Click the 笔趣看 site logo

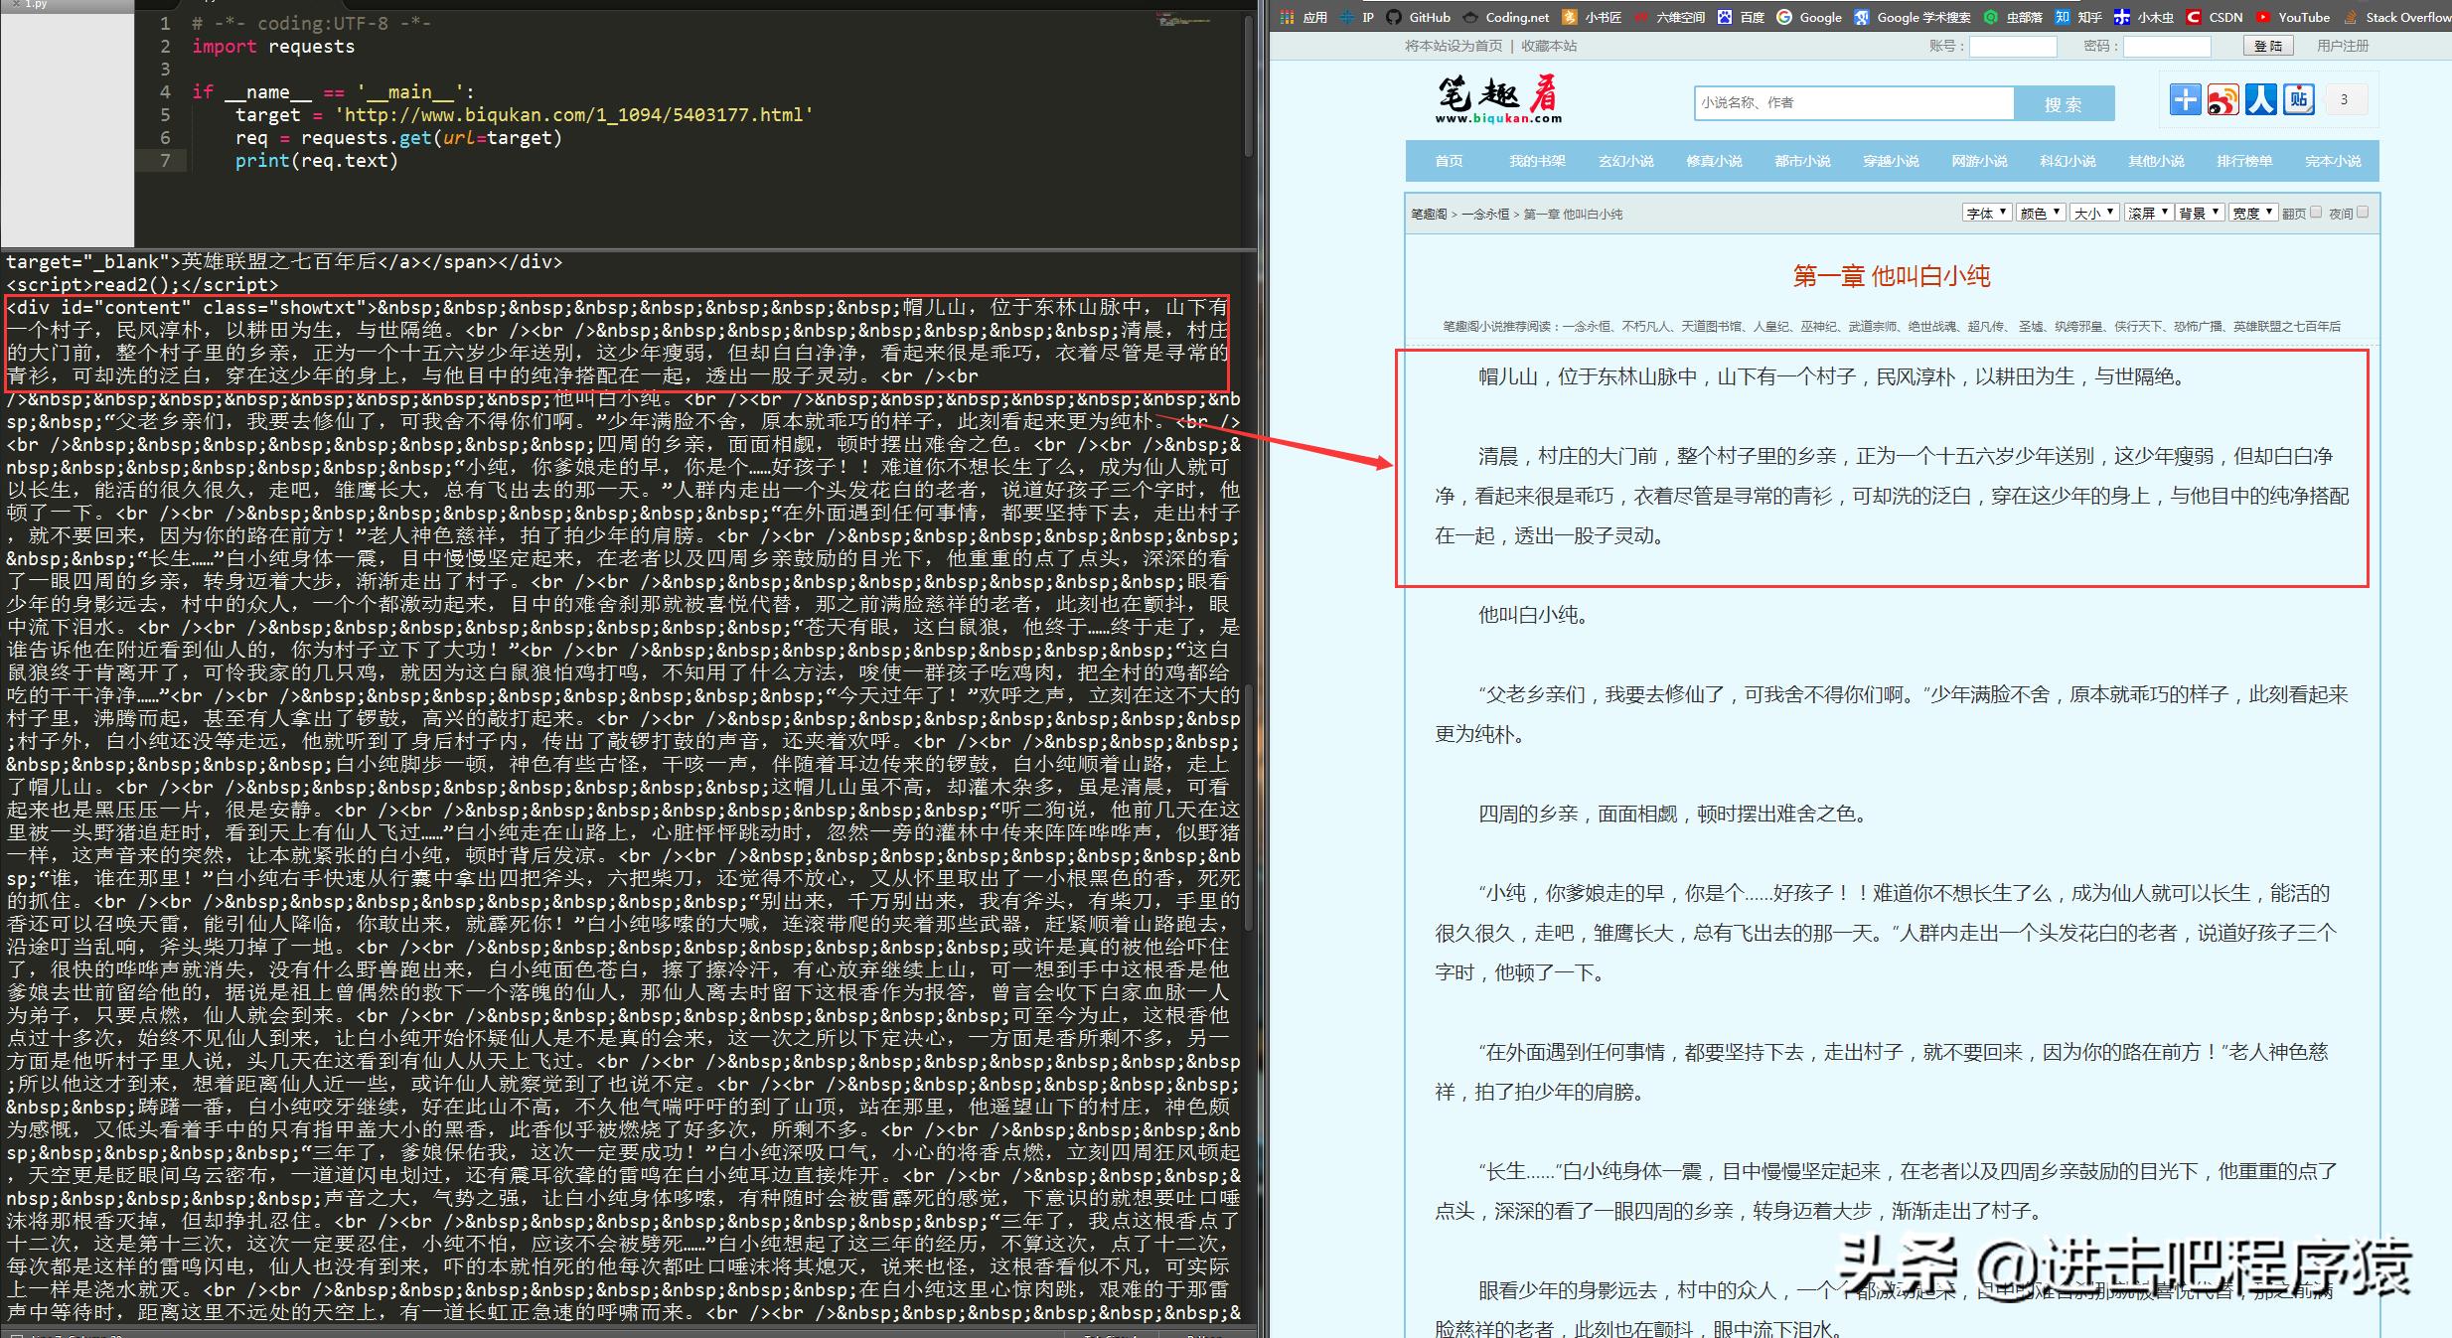tap(1498, 99)
